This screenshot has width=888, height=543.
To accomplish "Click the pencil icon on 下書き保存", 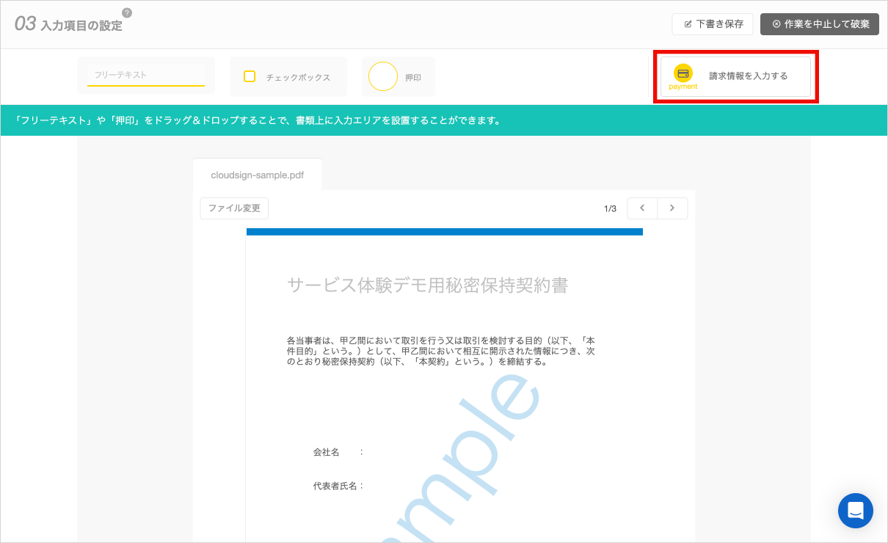I will point(688,24).
